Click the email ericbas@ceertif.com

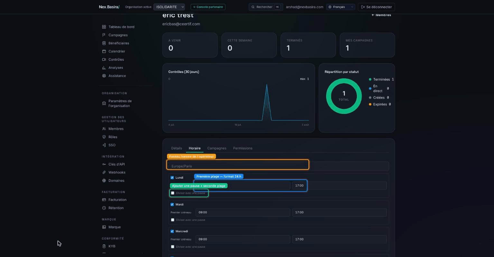pos(181,24)
